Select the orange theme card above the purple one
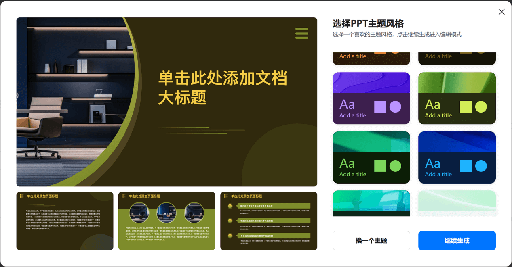This screenshot has width=512, height=267. (x=371, y=58)
